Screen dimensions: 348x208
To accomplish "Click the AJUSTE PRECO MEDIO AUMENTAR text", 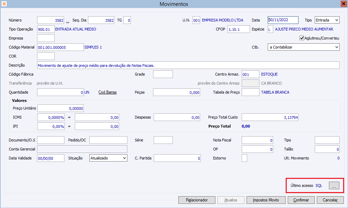I will pyautogui.click(x=304, y=29).
